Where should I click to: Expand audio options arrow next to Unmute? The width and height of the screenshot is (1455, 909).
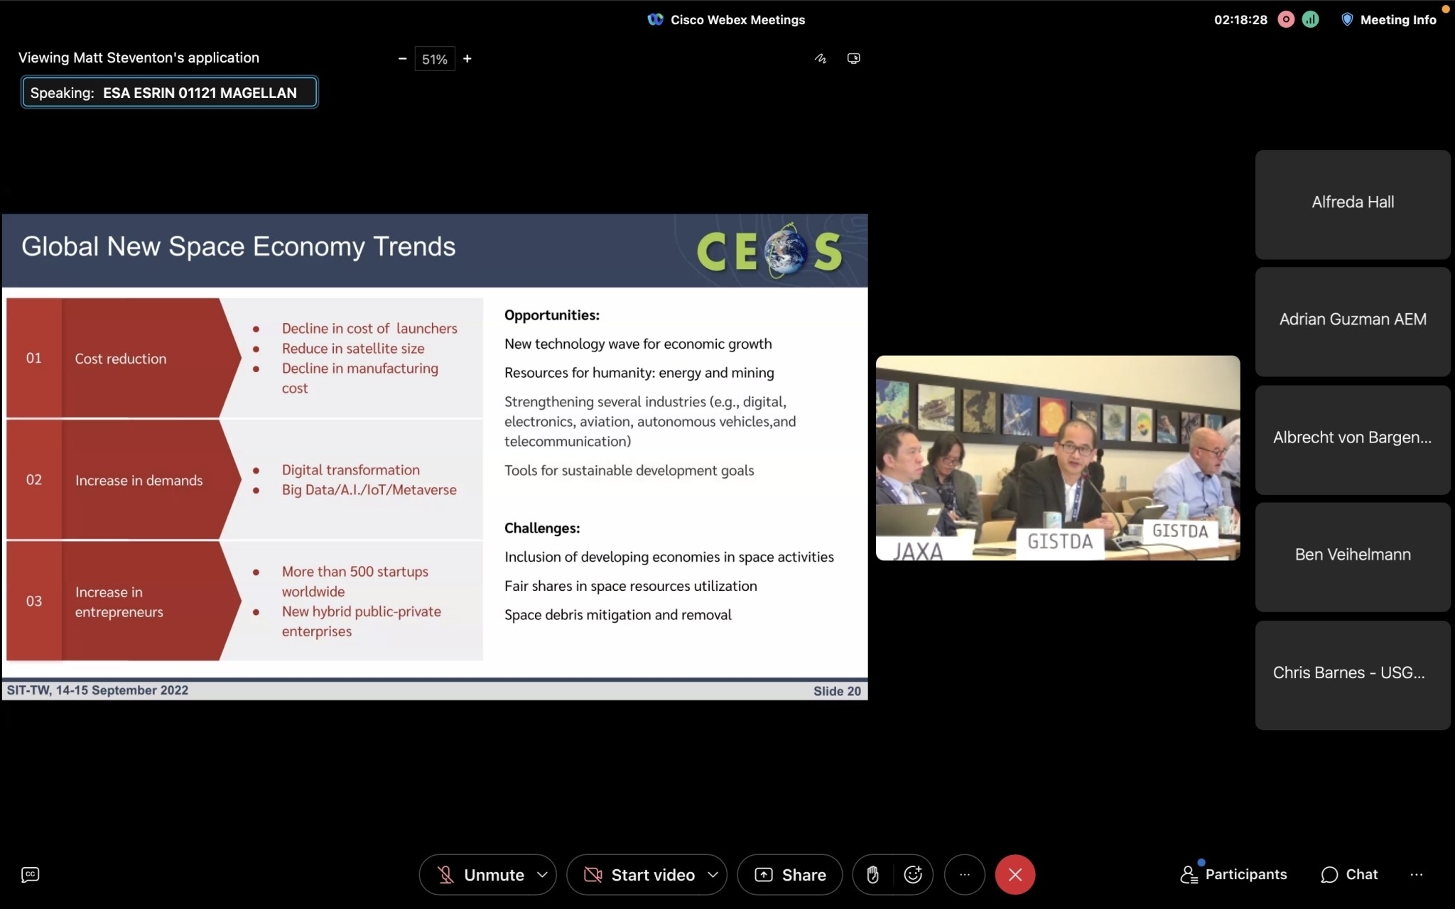[x=542, y=875]
